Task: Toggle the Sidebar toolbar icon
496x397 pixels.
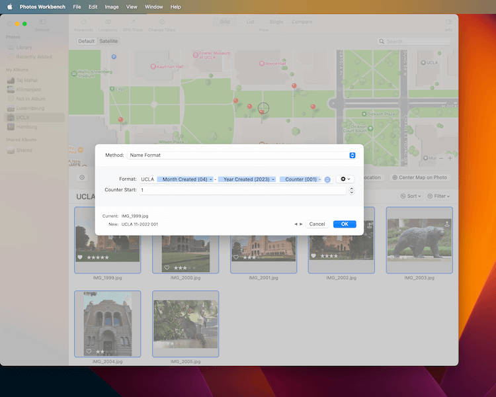Action: 42,22
